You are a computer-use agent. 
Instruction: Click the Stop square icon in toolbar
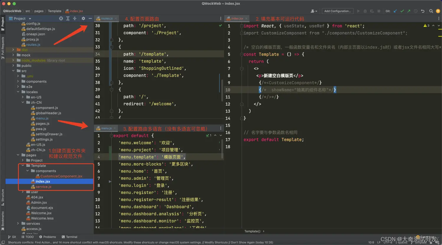(379, 11)
